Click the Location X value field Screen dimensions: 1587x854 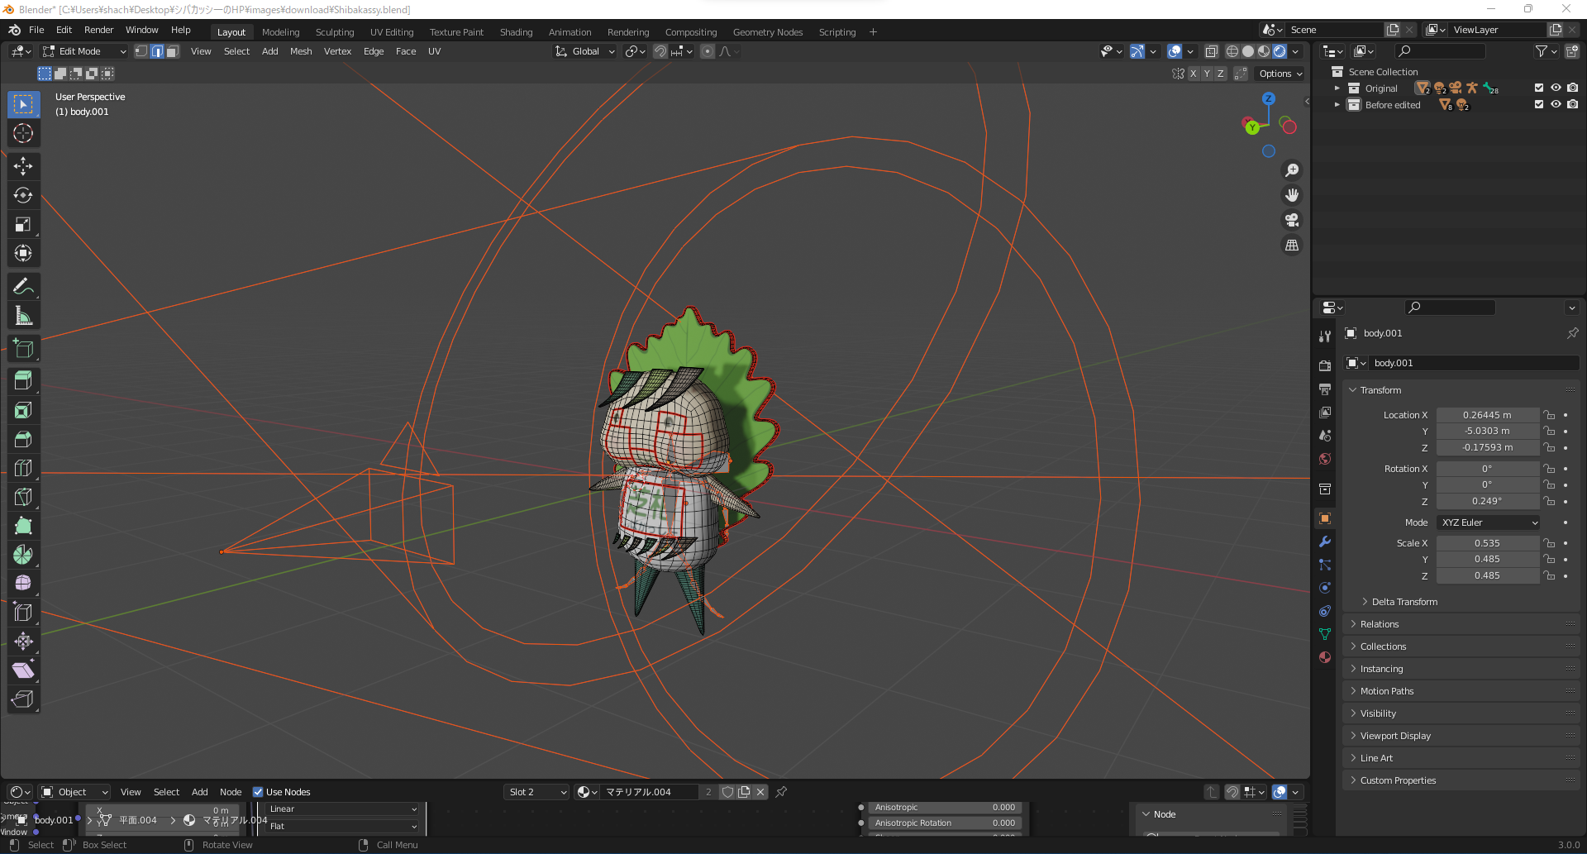(1486, 415)
